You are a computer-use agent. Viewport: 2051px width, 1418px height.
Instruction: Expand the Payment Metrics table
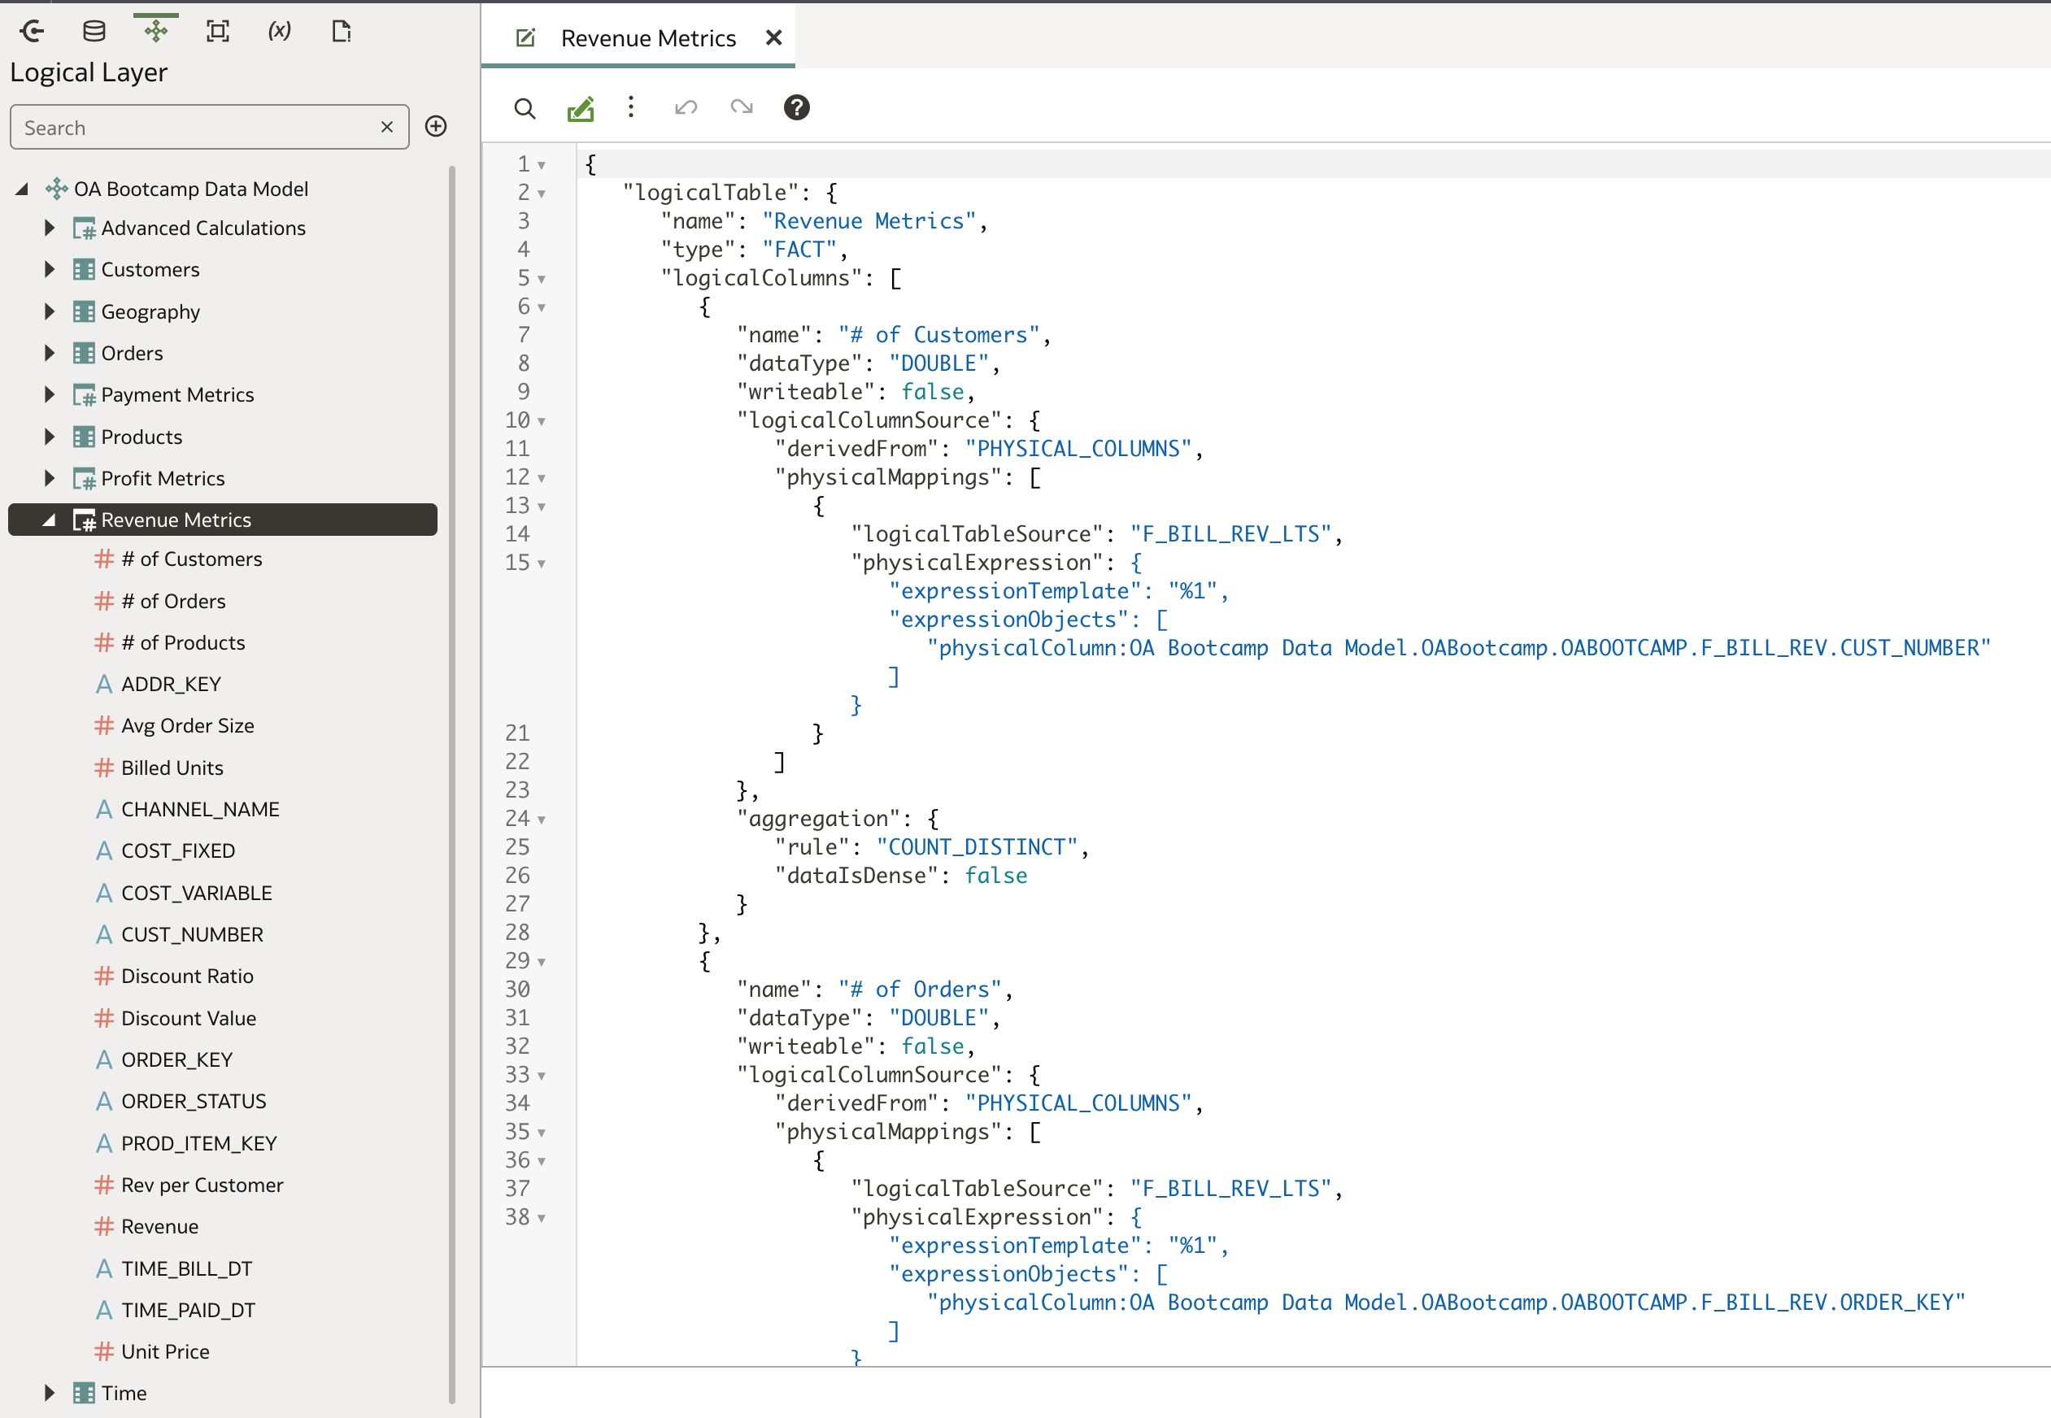pos(50,394)
